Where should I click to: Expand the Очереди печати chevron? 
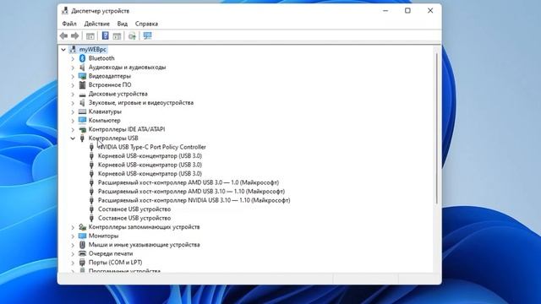[x=73, y=254]
